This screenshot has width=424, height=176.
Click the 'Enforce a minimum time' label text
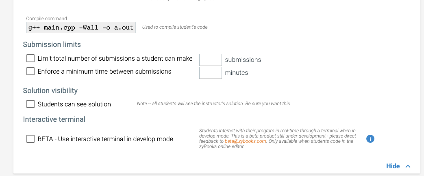pos(104,72)
